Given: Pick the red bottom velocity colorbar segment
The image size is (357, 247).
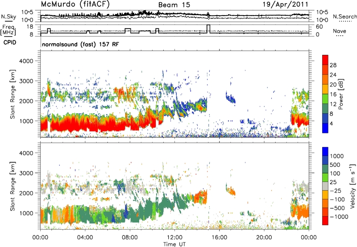Looking at the screenshot, I should pyautogui.click(x=325, y=221).
